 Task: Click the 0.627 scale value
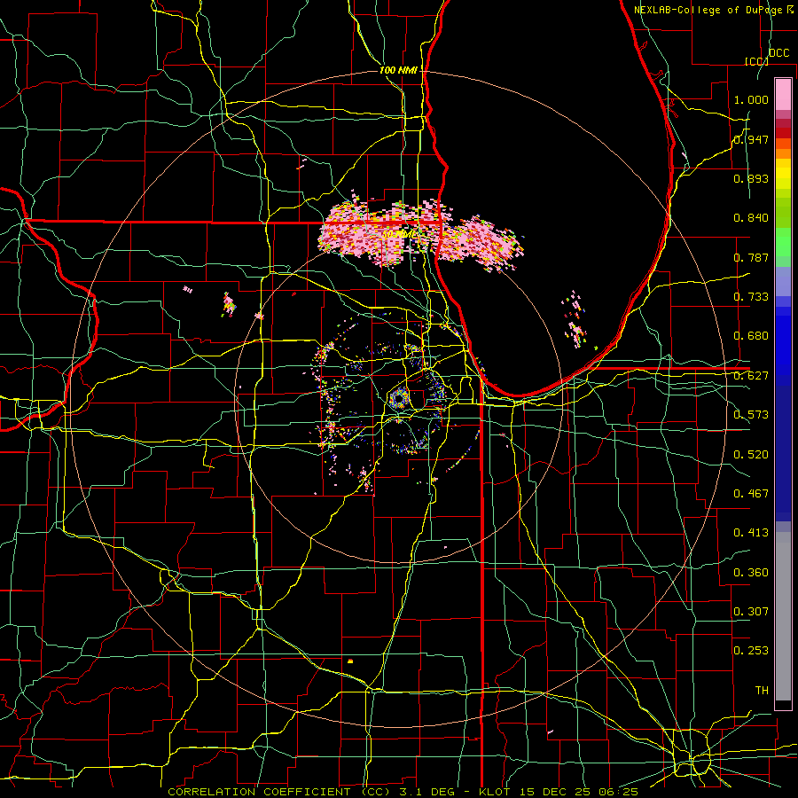click(751, 376)
